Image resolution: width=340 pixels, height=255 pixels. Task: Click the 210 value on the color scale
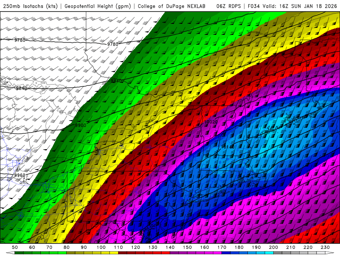[291, 247]
